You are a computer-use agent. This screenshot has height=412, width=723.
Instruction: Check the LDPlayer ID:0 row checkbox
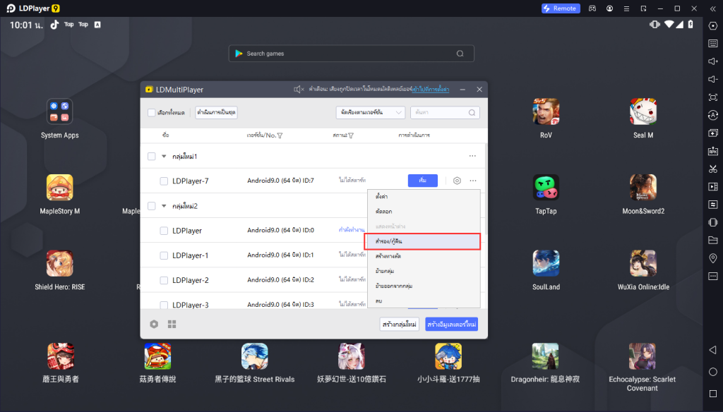click(x=164, y=231)
